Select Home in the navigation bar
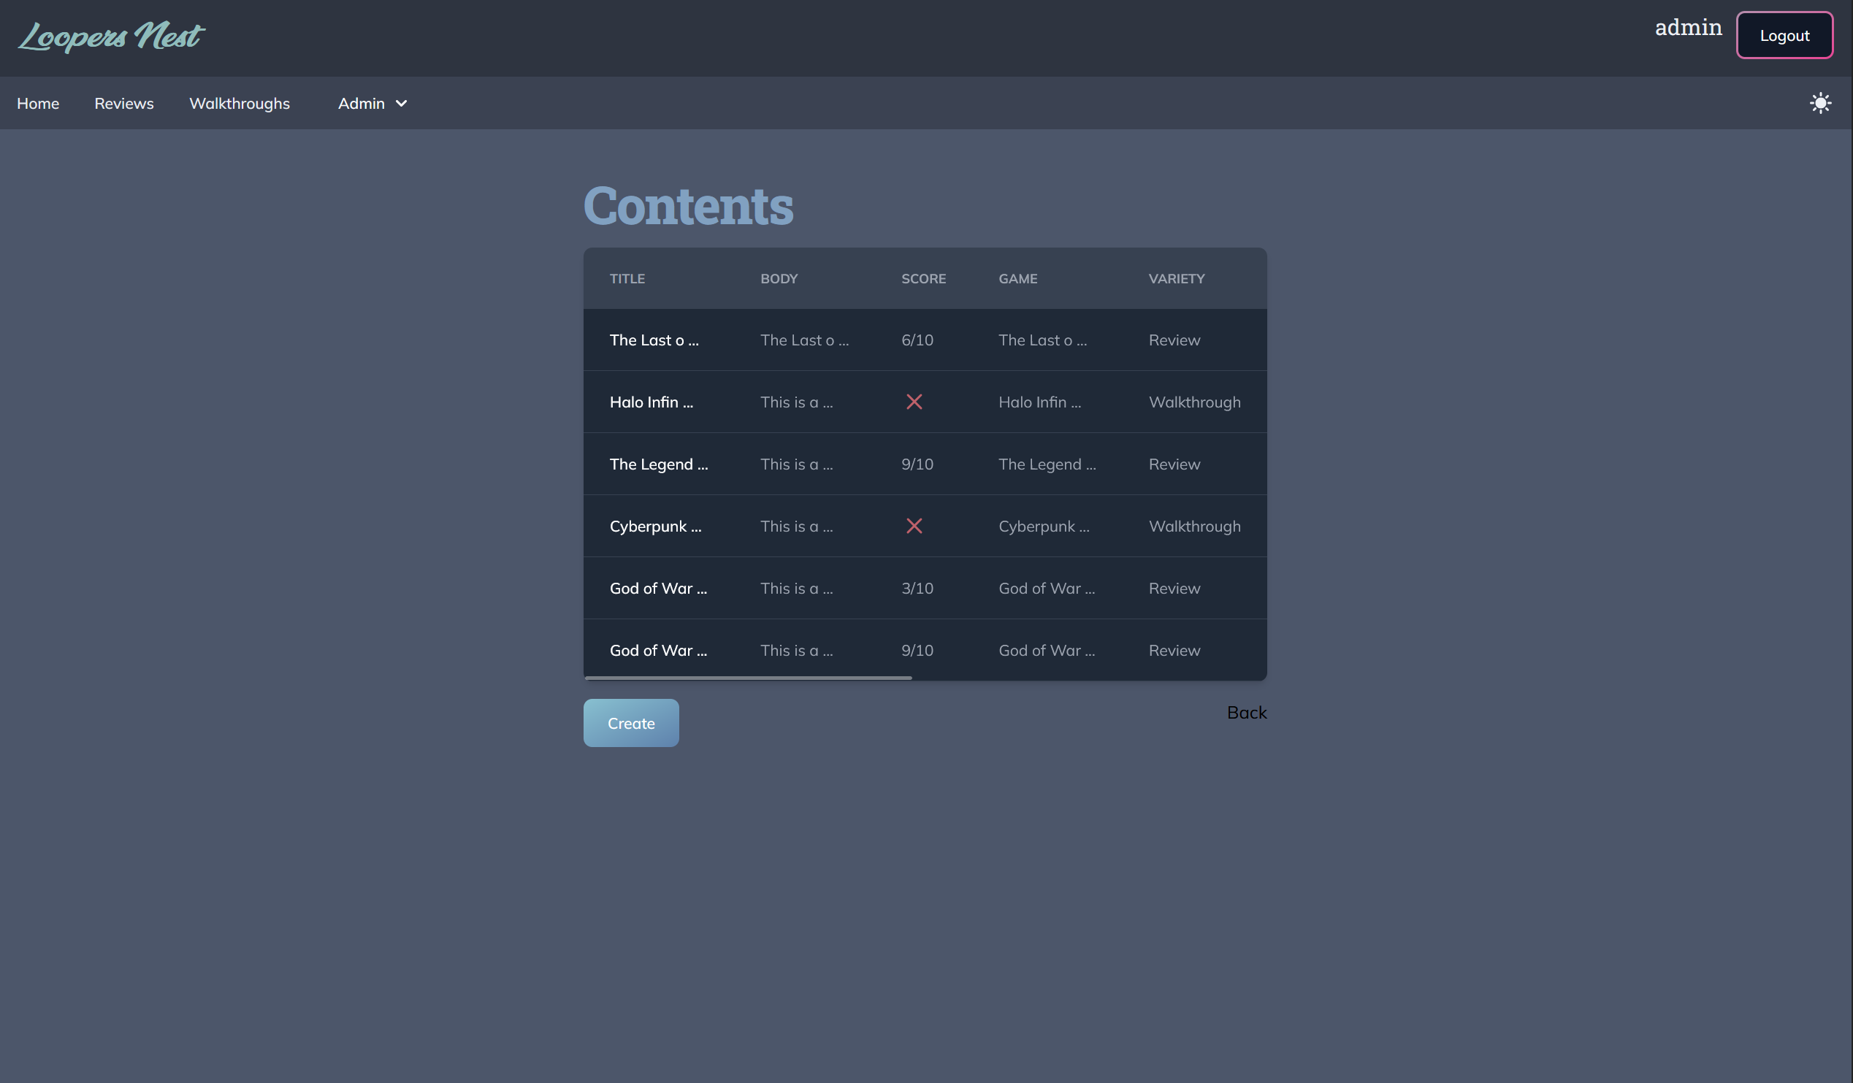 pyautogui.click(x=37, y=103)
